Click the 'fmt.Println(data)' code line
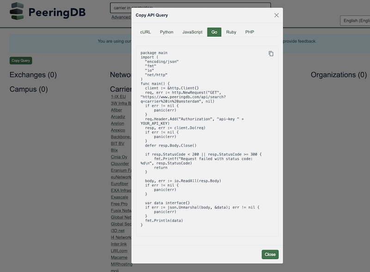Screen dimensions: 370x272 point(164,221)
